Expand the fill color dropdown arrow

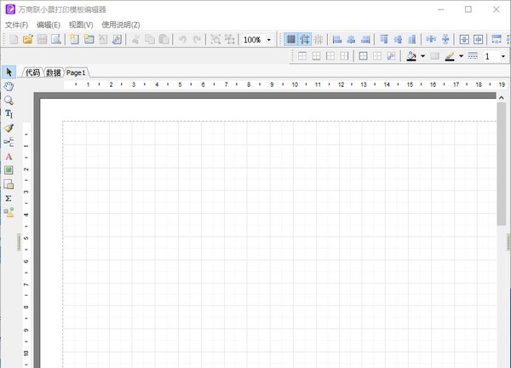coord(422,57)
